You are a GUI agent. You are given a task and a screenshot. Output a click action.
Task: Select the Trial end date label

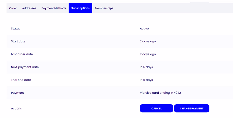click(21, 80)
